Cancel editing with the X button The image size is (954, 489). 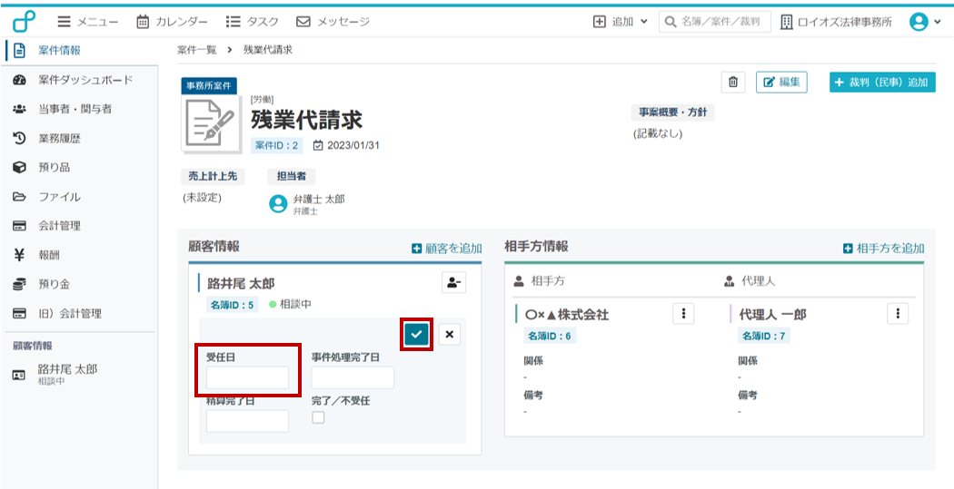tap(450, 334)
